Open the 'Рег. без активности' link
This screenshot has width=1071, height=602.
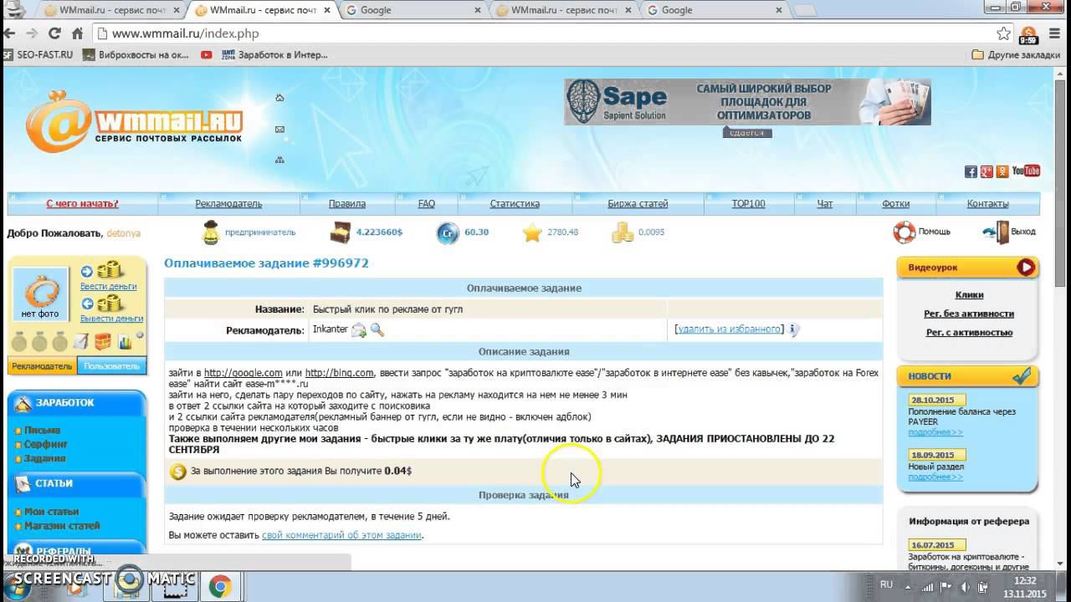[969, 314]
